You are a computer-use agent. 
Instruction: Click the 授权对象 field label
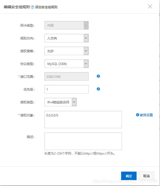tap(27, 115)
